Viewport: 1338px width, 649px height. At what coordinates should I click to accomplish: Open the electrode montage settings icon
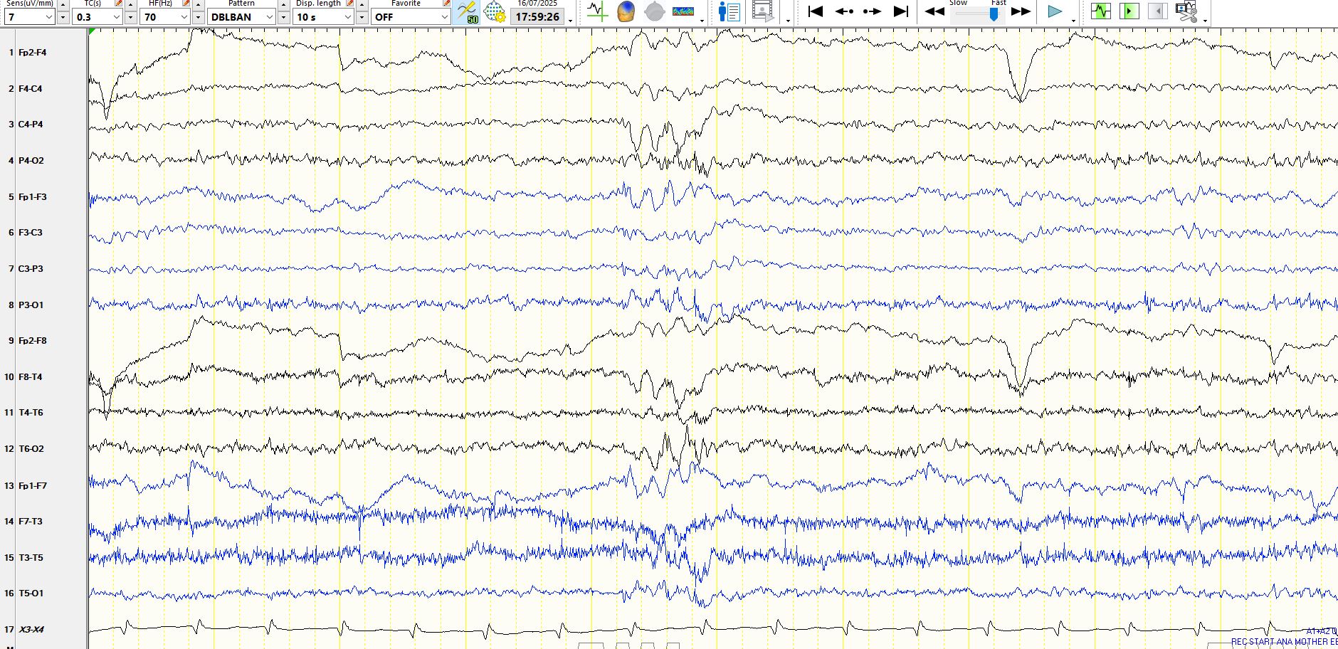tap(495, 11)
